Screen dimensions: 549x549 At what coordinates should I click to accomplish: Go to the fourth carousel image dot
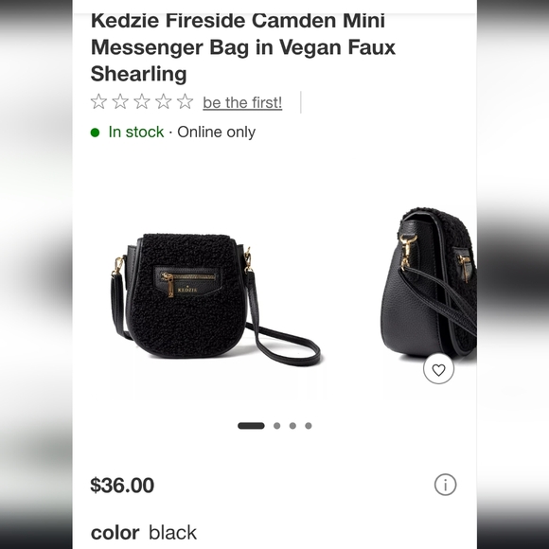pyautogui.click(x=309, y=426)
